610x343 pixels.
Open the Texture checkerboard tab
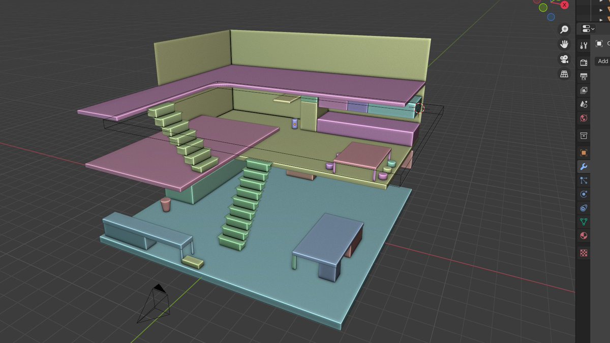click(584, 253)
